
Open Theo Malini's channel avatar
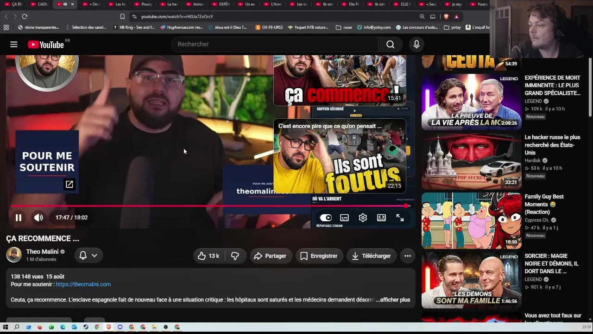coord(14,255)
